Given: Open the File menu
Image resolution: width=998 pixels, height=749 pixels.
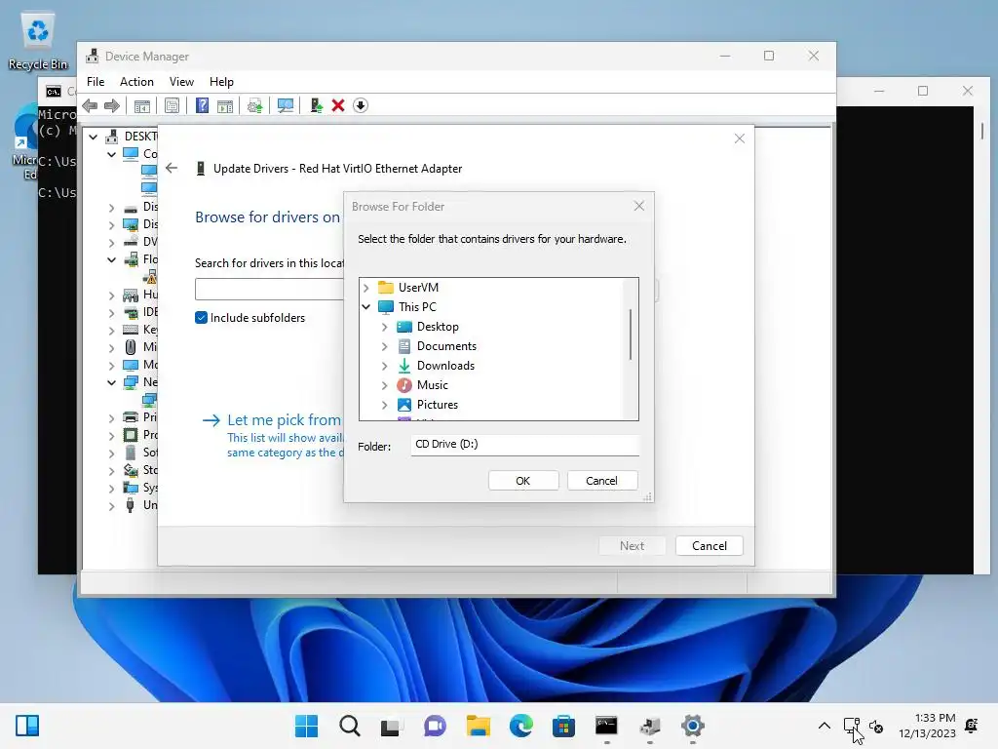Looking at the screenshot, I should coord(96,82).
